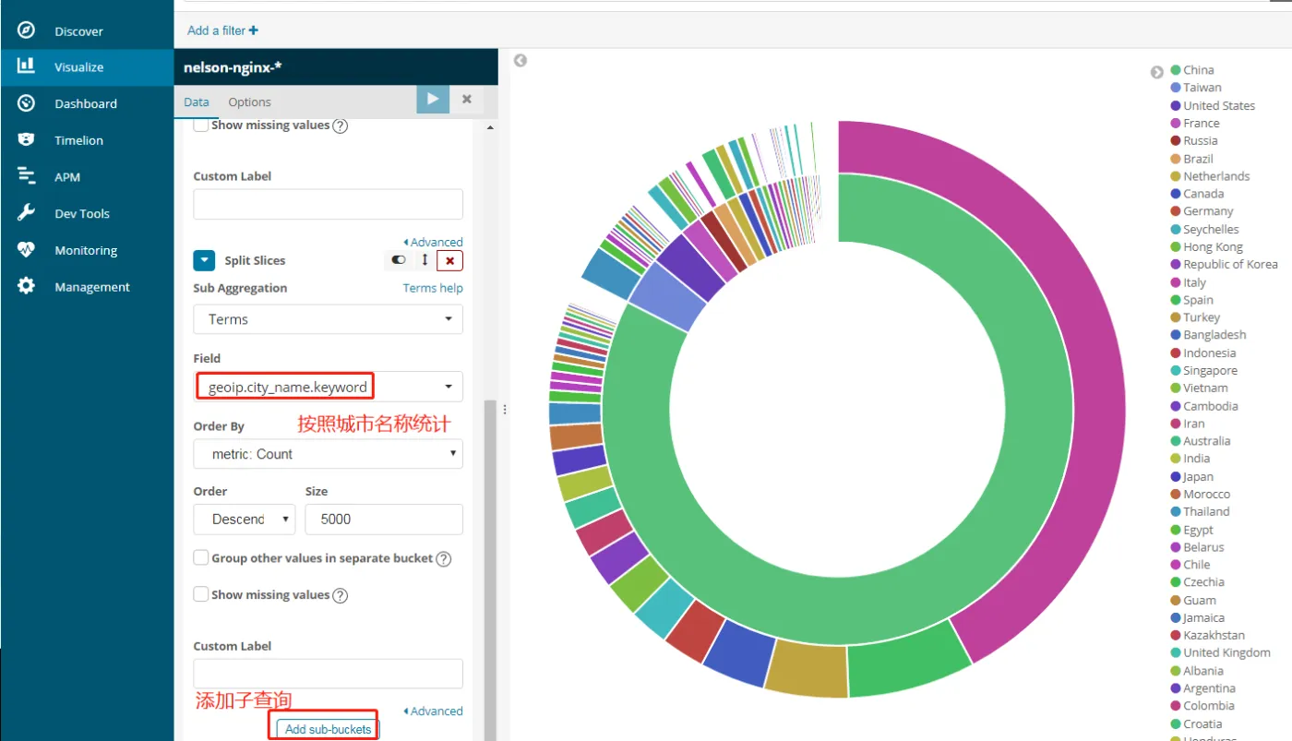Apply changes with the play button

tap(433, 99)
